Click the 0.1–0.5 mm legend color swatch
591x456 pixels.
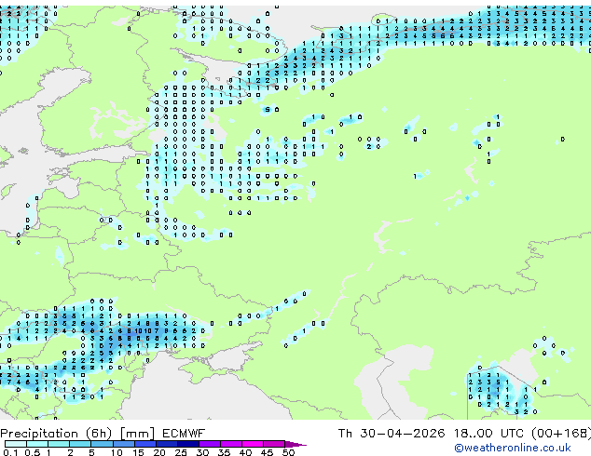click(16, 444)
